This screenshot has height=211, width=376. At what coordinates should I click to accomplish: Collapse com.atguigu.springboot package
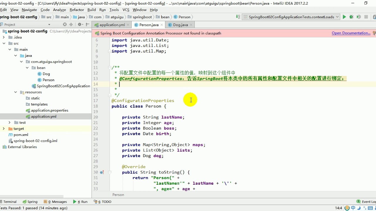21,62
